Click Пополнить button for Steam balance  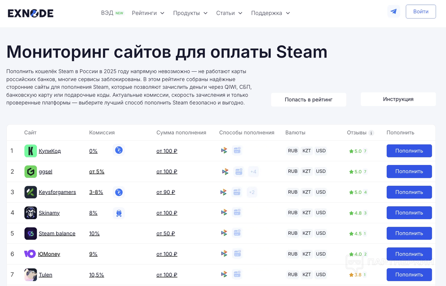(409, 233)
